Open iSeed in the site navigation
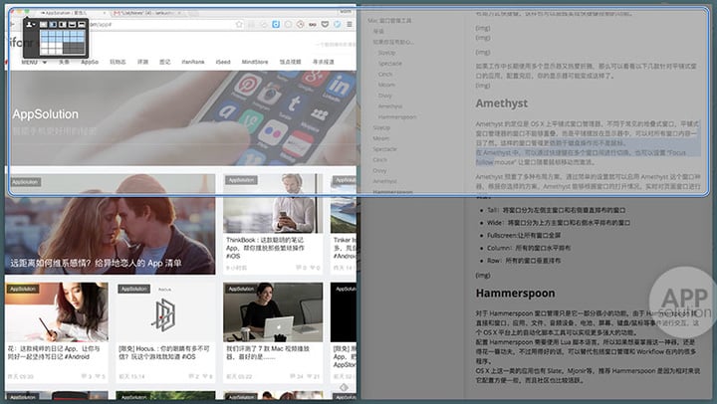 [223, 62]
